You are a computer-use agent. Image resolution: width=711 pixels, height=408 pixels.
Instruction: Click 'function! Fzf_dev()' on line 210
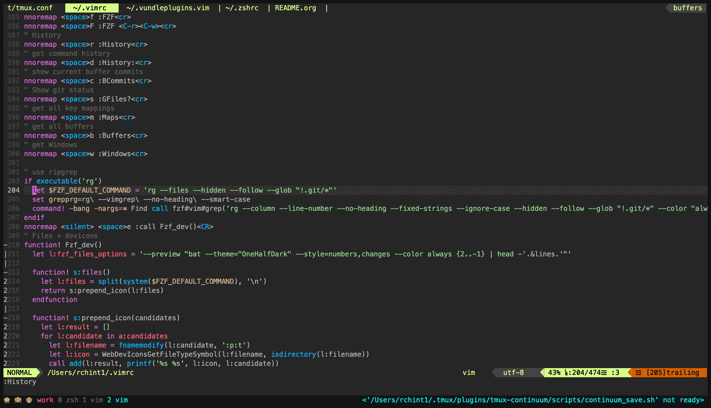coord(63,245)
